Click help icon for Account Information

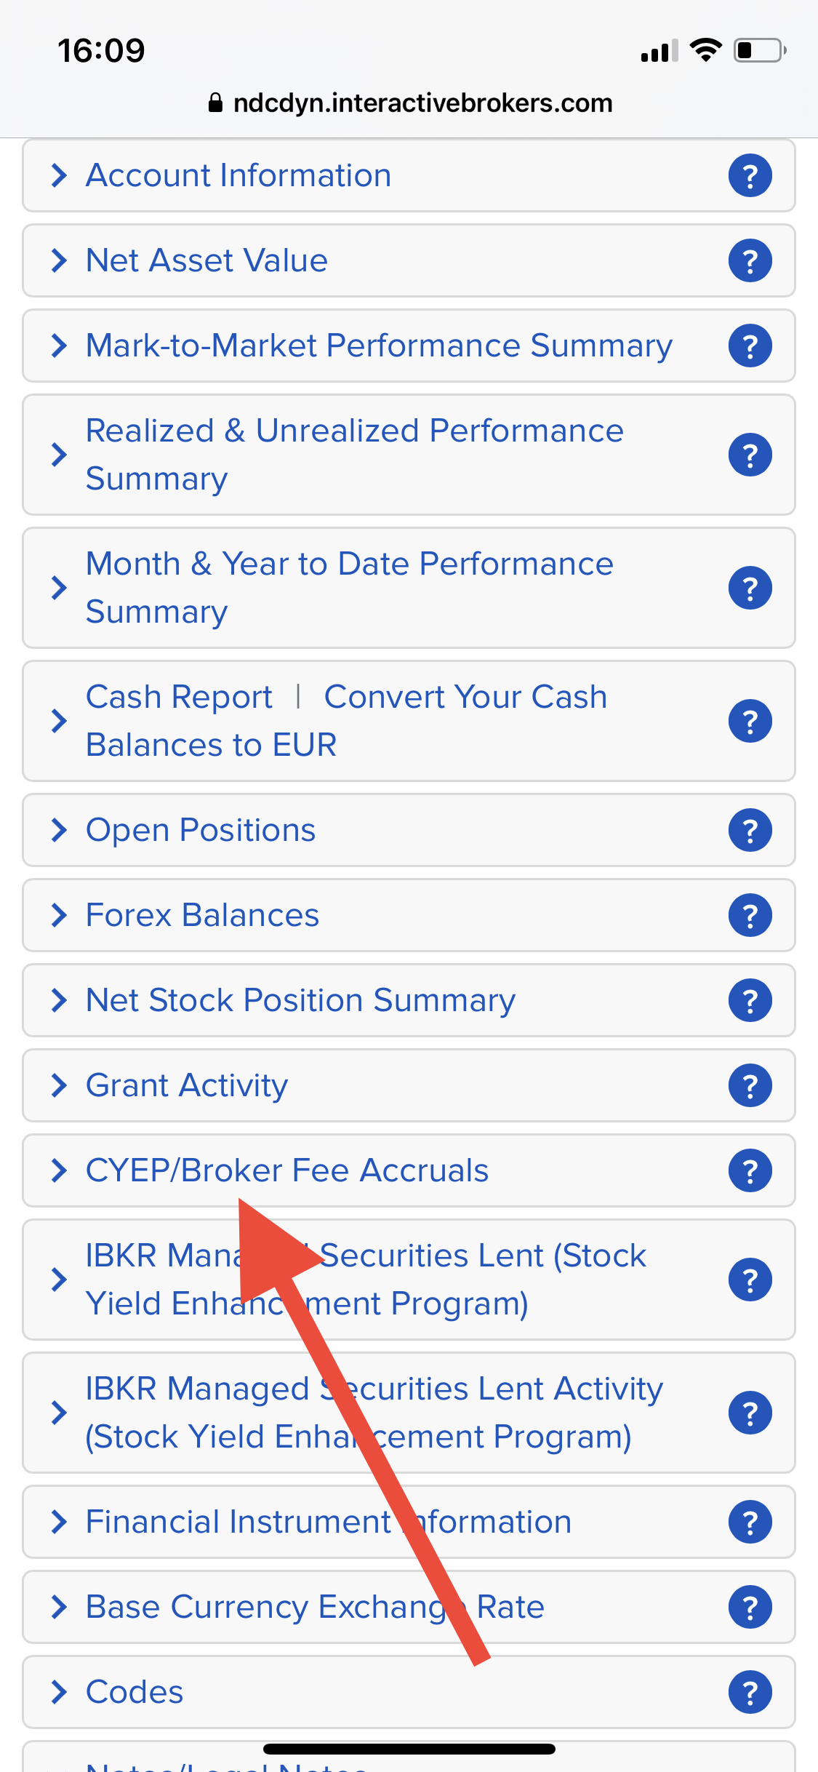[x=750, y=175]
